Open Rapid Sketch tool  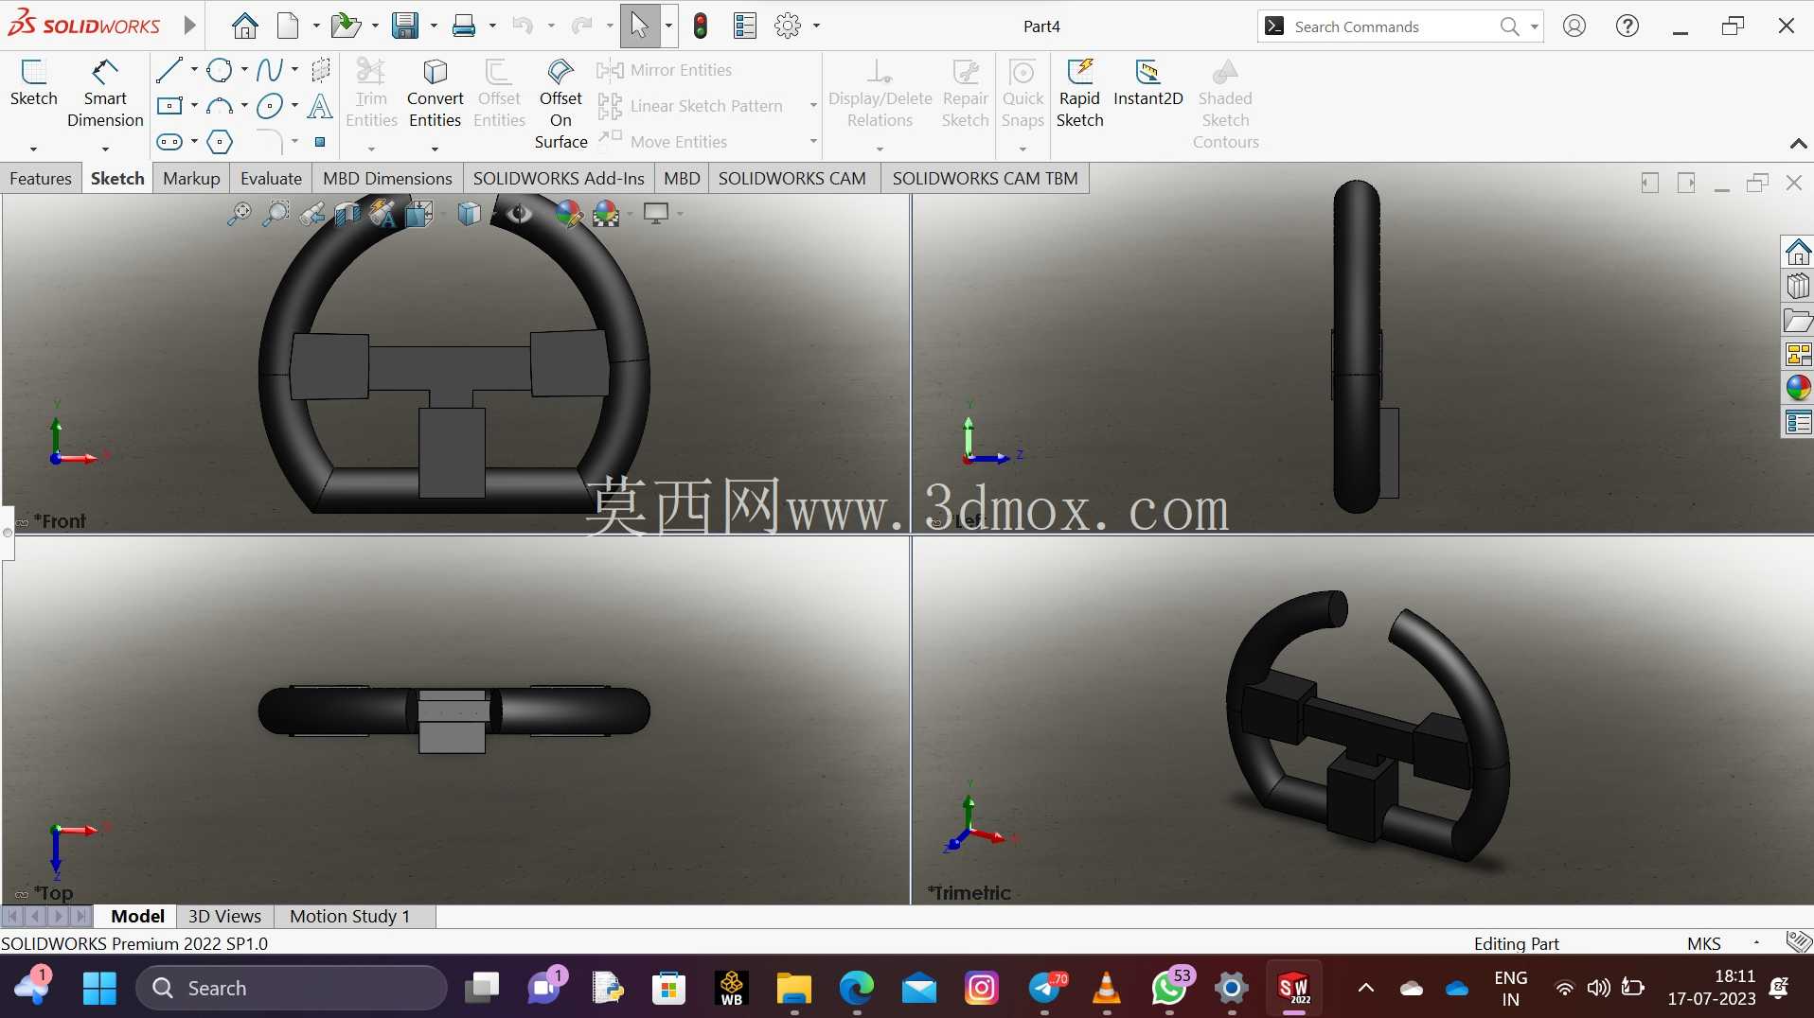pyautogui.click(x=1079, y=94)
